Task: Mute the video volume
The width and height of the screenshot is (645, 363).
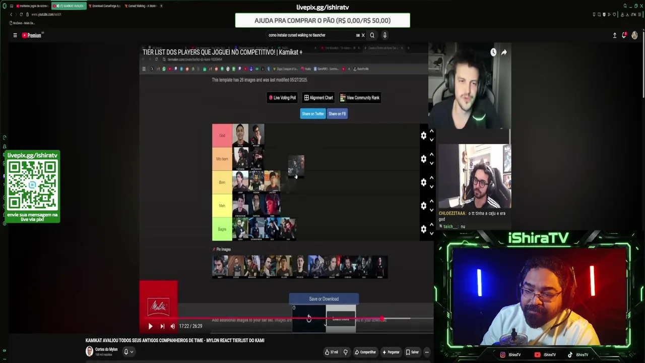Action: (x=173, y=326)
